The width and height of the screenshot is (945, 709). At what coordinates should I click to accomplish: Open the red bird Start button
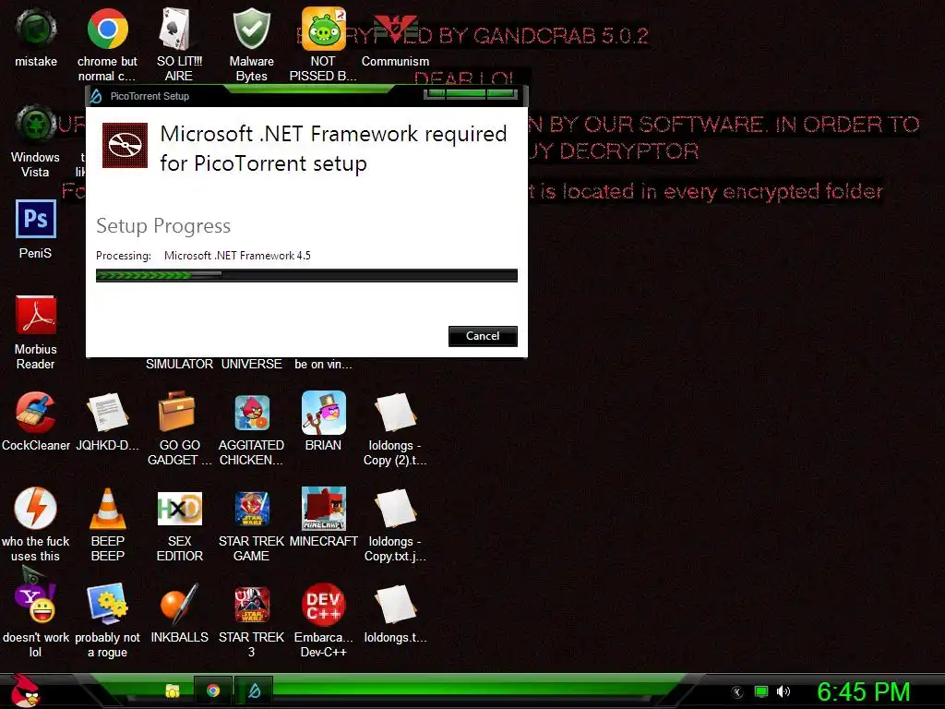tap(25, 690)
